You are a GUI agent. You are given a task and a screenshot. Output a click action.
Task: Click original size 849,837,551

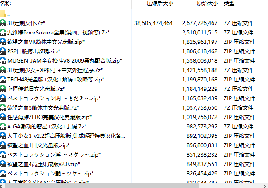pyautogui.click(x=202, y=164)
